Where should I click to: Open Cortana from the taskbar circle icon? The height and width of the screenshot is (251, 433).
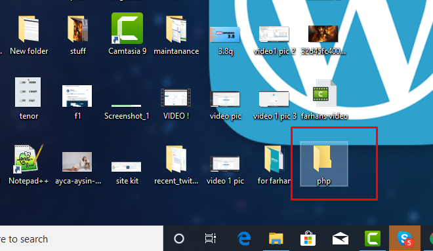(179, 239)
